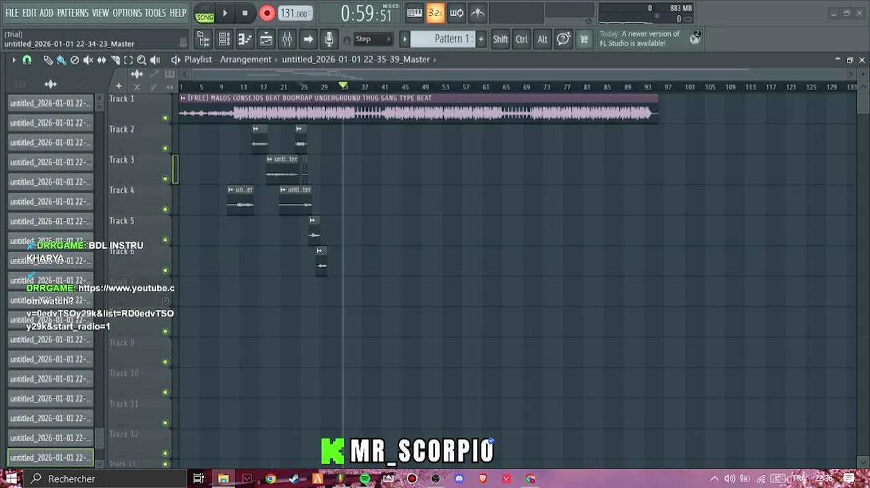The image size is (870, 488).
Task: Open the Mixer icon
Action: pos(287,39)
